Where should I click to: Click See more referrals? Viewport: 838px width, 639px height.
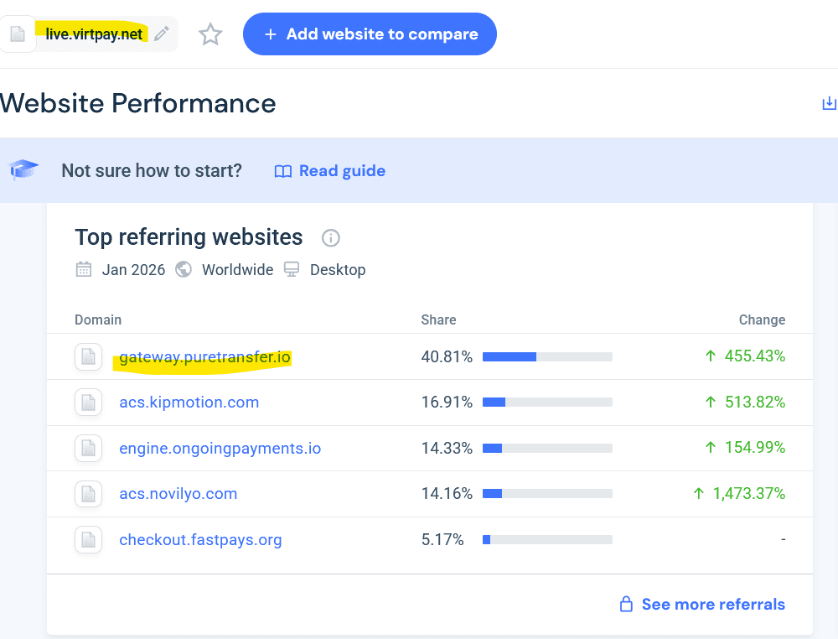pos(712,604)
